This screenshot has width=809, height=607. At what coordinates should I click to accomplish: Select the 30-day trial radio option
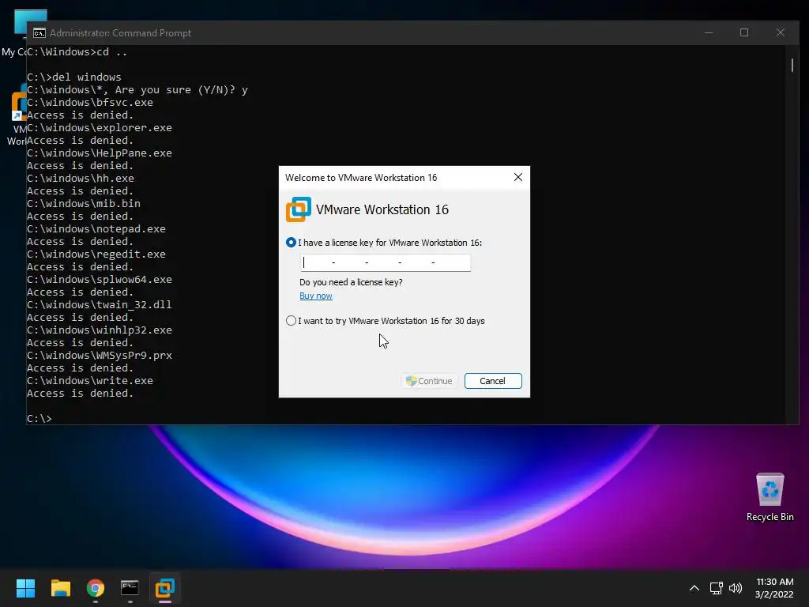click(x=291, y=321)
